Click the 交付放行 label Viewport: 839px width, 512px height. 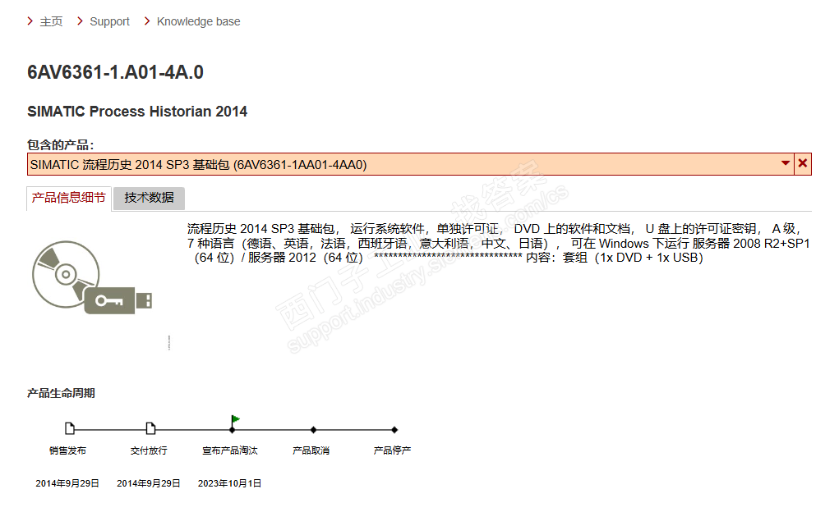149,450
